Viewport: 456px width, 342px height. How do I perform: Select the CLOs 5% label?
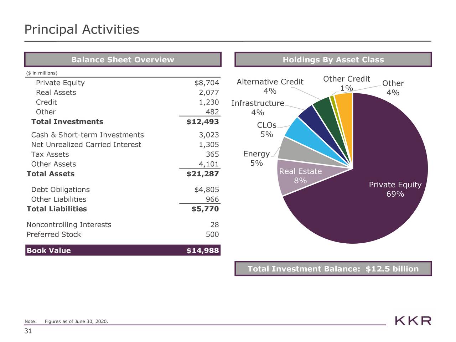point(267,130)
